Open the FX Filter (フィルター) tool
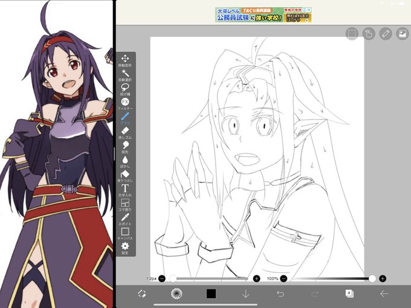Viewport: 411px width, 308px height. pos(125,104)
